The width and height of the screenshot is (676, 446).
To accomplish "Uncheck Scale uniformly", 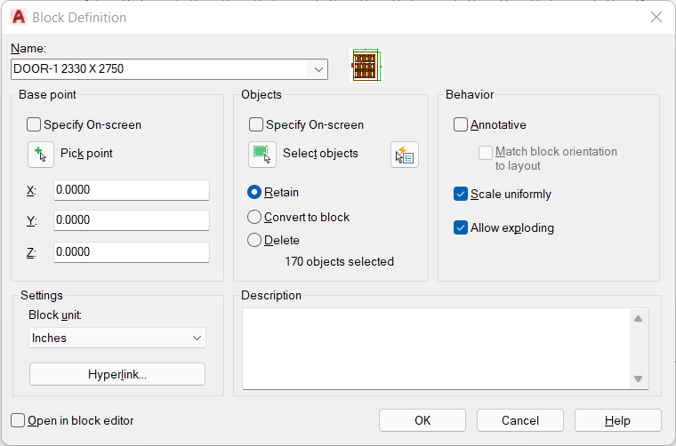I will tap(461, 195).
